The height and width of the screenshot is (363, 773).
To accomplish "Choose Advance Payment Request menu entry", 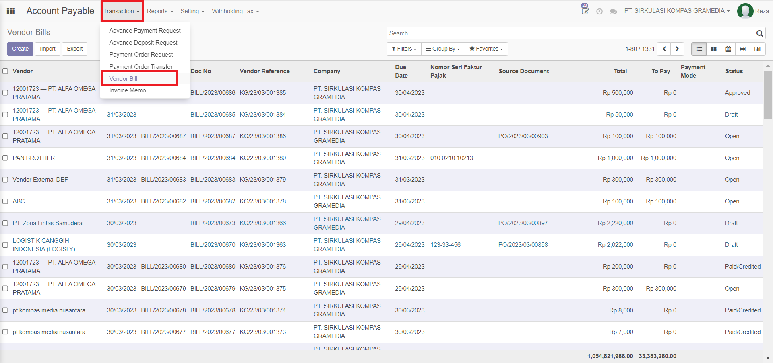I will (x=145, y=31).
